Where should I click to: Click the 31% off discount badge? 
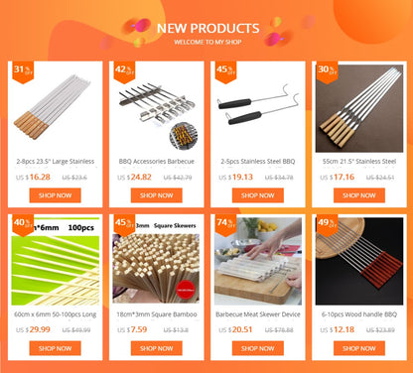pyautogui.click(x=23, y=71)
